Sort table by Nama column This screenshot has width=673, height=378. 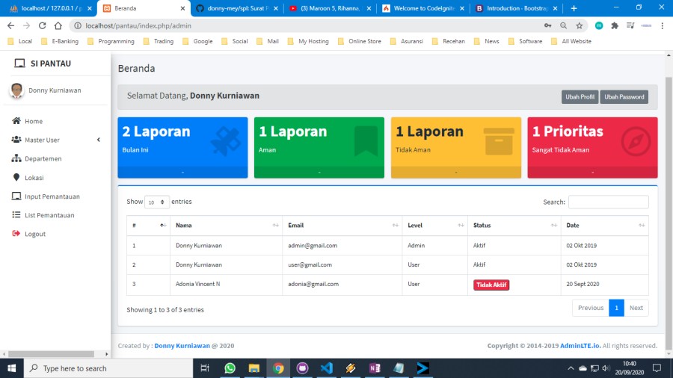click(x=225, y=225)
